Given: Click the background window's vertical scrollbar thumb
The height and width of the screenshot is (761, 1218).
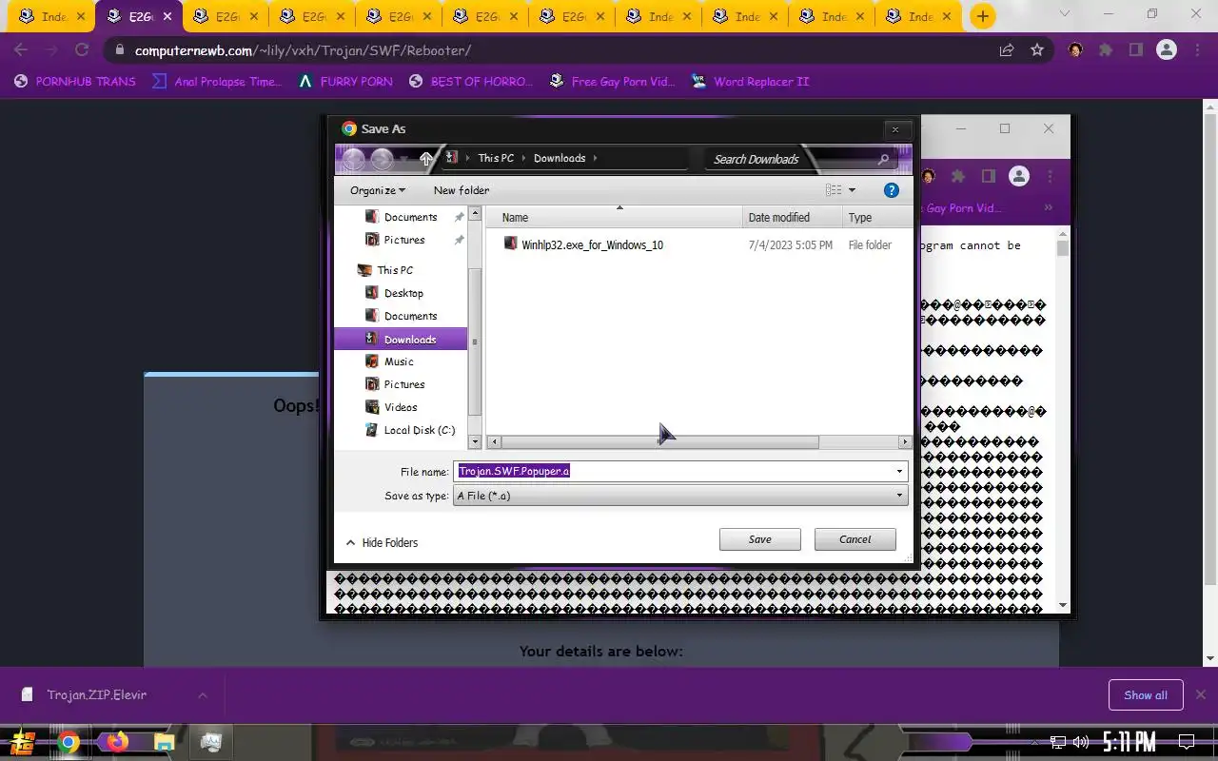Looking at the screenshot, I should (x=1062, y=247).
